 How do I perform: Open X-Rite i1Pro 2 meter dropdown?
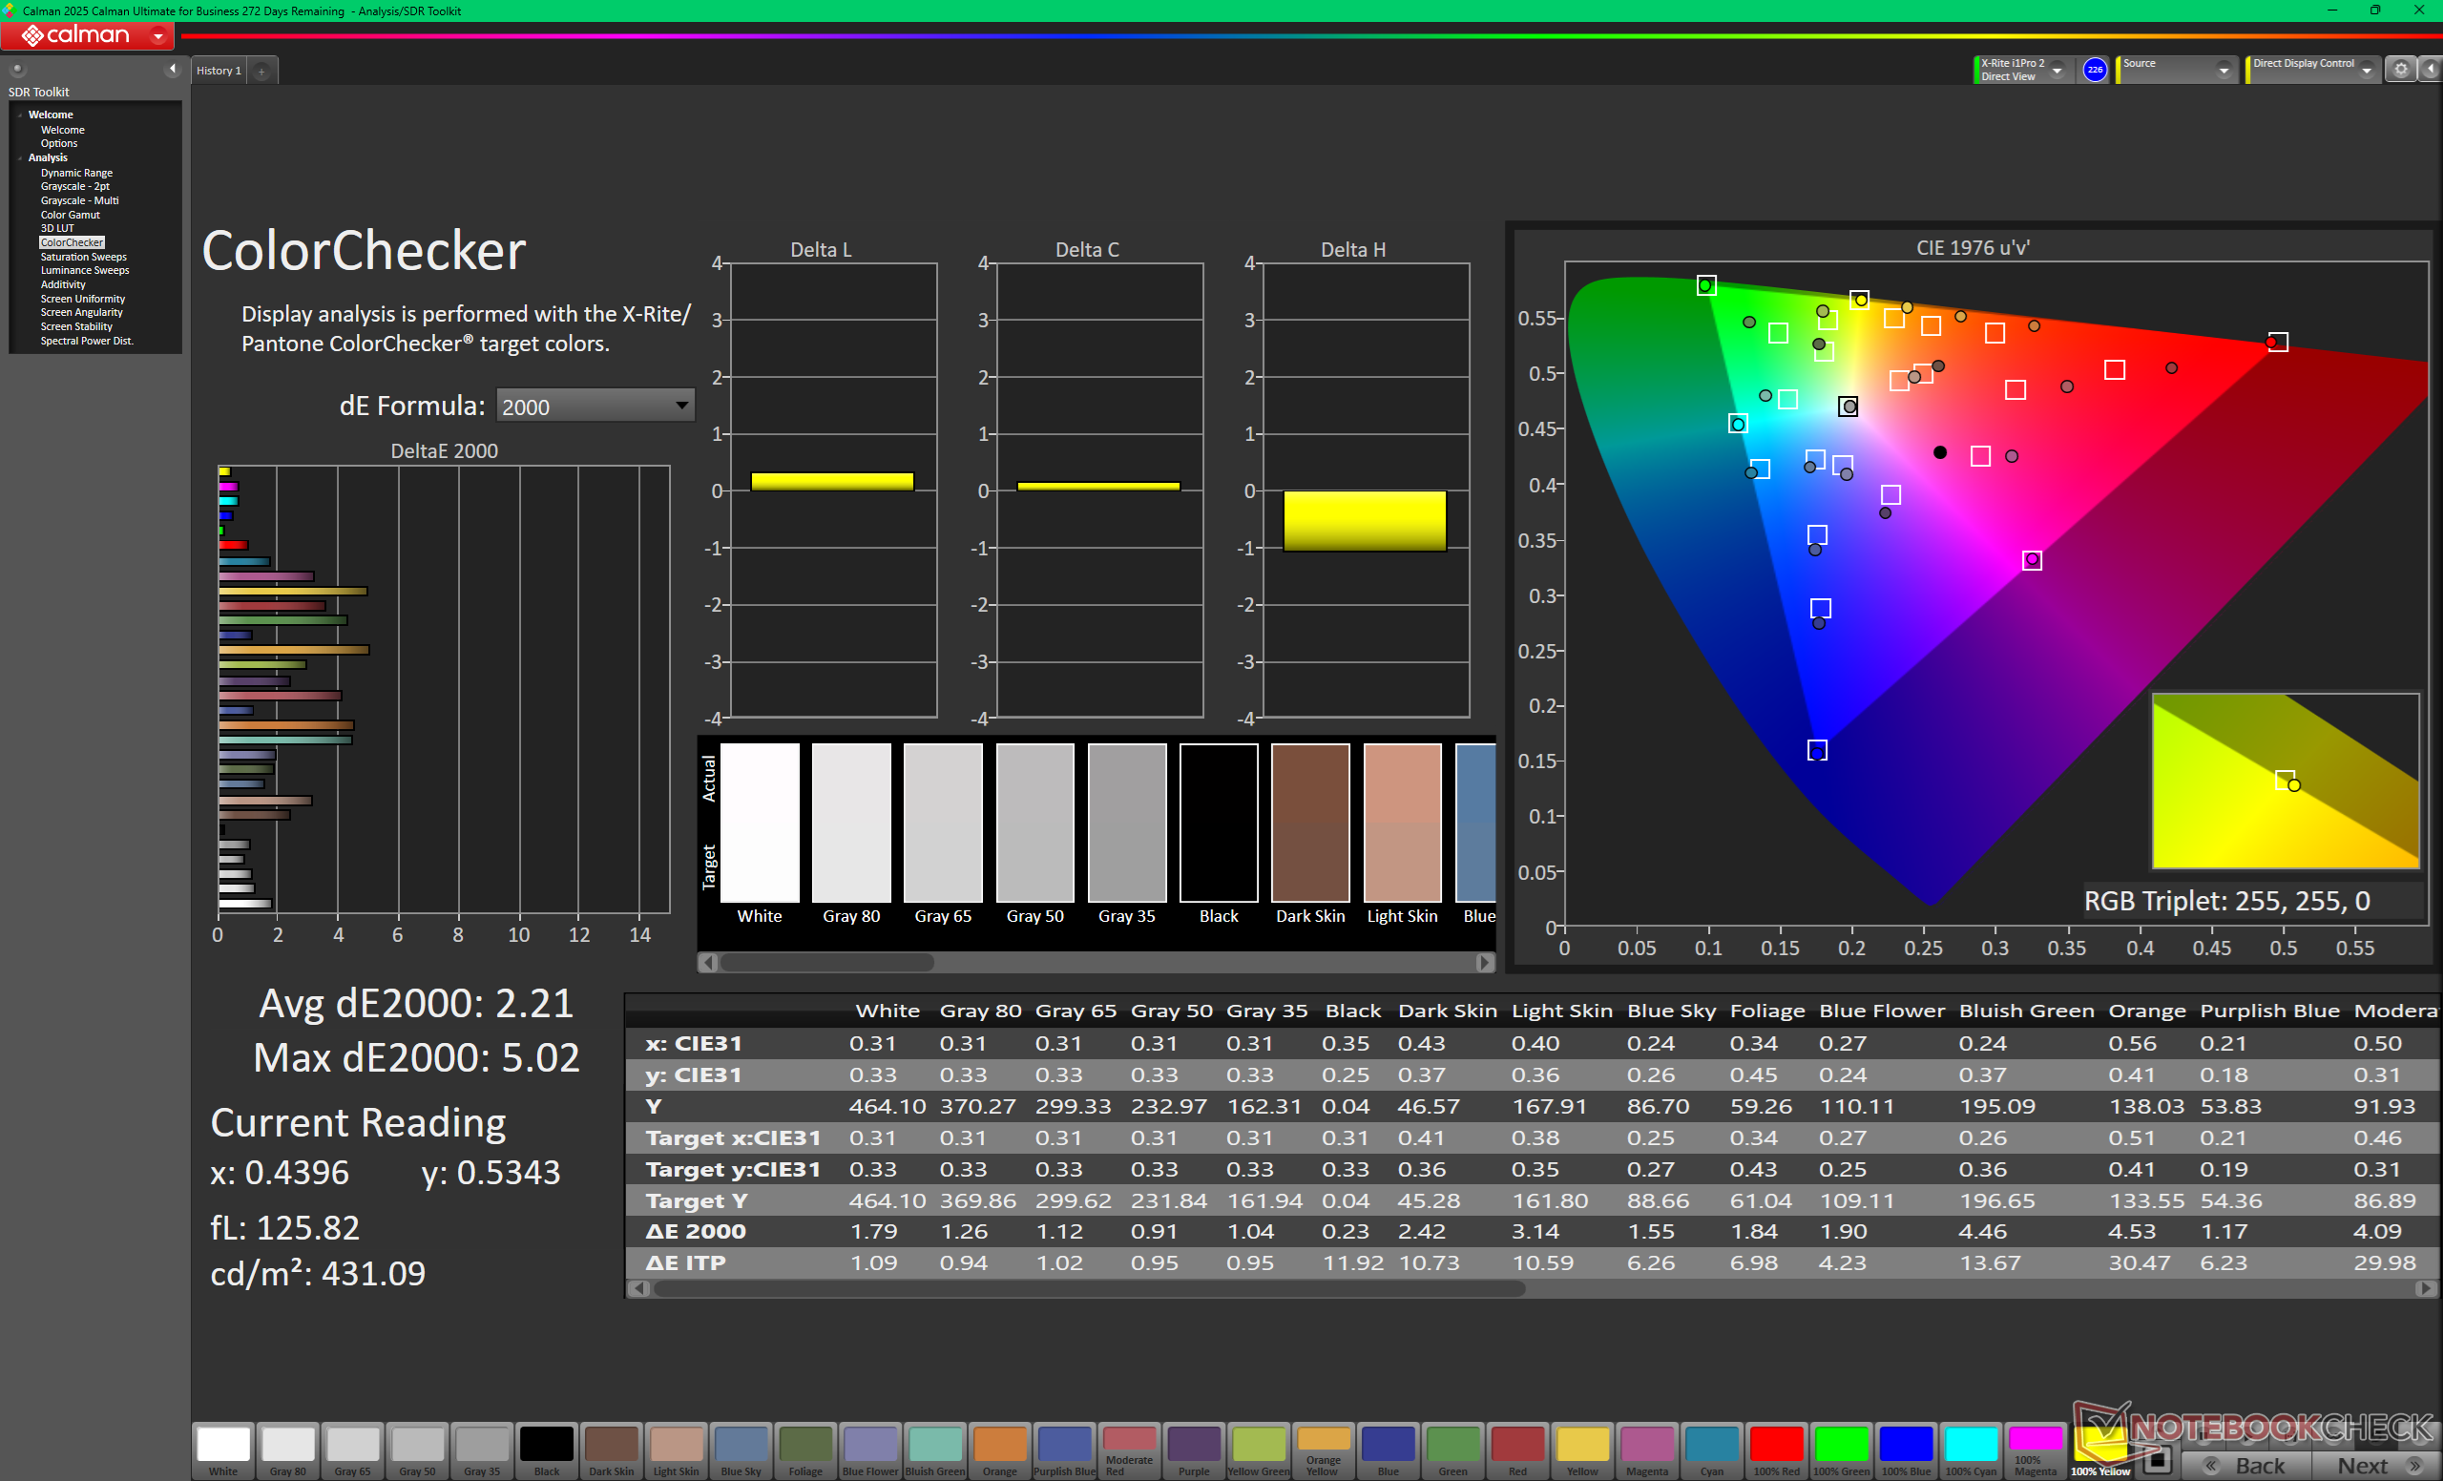pos(2057,71)
